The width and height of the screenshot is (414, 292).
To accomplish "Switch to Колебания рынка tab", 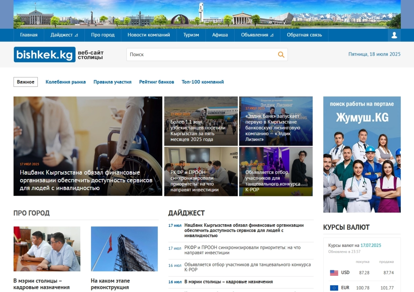I will (x=66, y=82).
